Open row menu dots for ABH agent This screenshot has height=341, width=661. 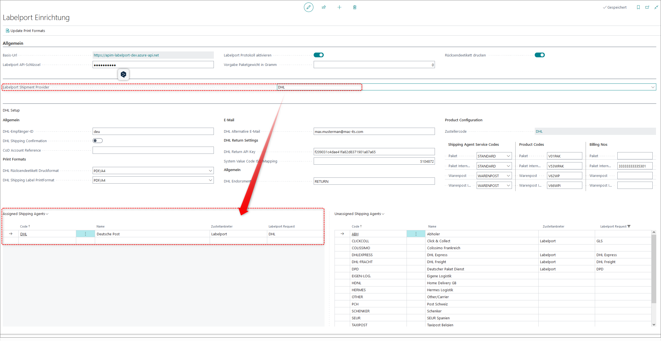click(416, 234)
